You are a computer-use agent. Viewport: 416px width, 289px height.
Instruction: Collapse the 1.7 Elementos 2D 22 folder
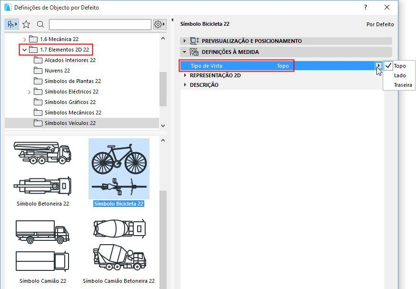click(24, 50)
